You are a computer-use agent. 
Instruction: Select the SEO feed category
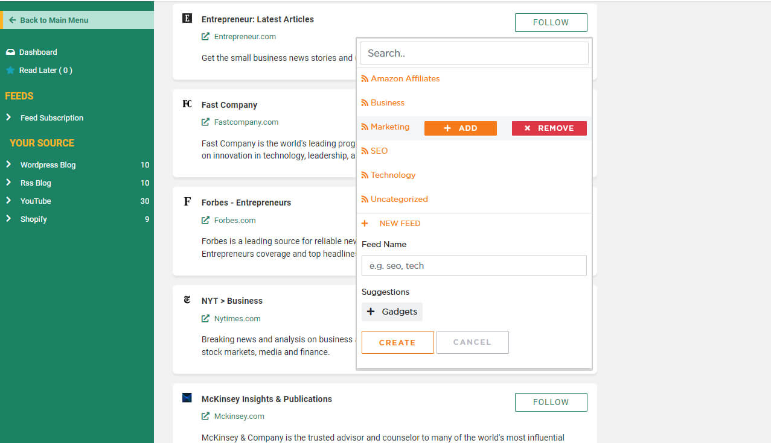pos(379,151)
